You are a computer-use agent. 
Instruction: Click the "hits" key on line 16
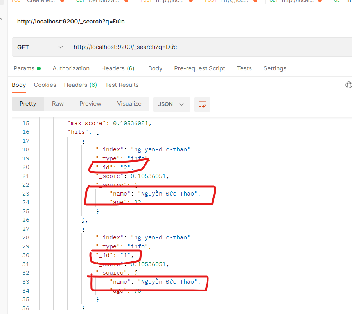point(78,132)
